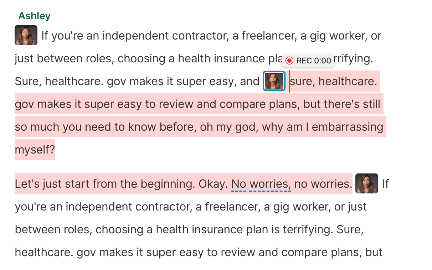
Task: Click the blue-outlined scene thumbnail
Action: coord(274,81)
